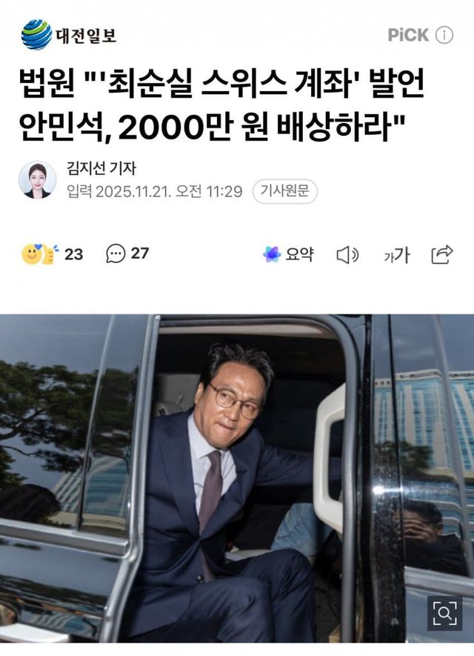This screenshot has height=656, width=474.
Task: Open the article photo of man in car
Action: coord(237,478)
